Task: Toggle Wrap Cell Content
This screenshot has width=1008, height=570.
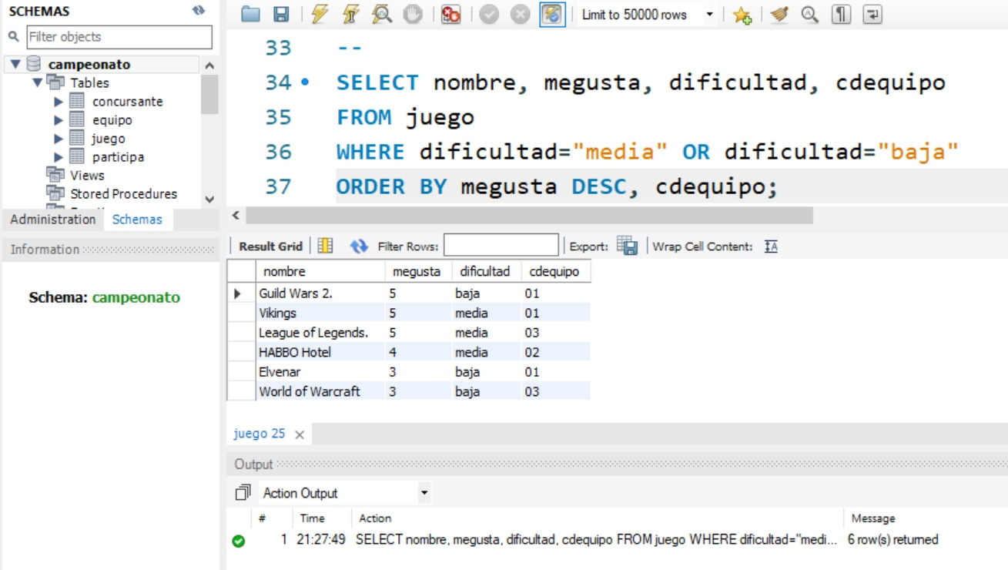Action: [x=771, y=246]
